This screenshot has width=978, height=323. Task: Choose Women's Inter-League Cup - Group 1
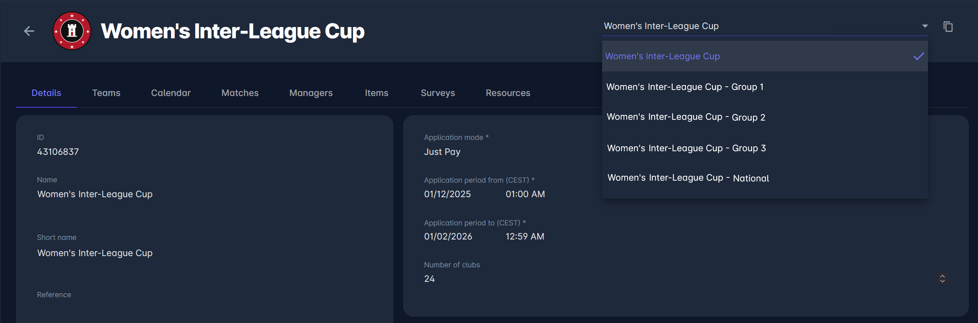click(765, 87)
